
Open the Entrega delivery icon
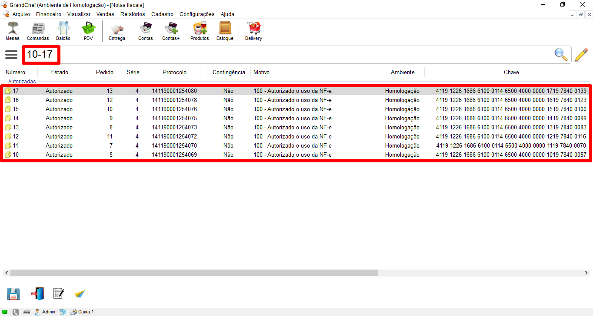click(x=117, y=31)
